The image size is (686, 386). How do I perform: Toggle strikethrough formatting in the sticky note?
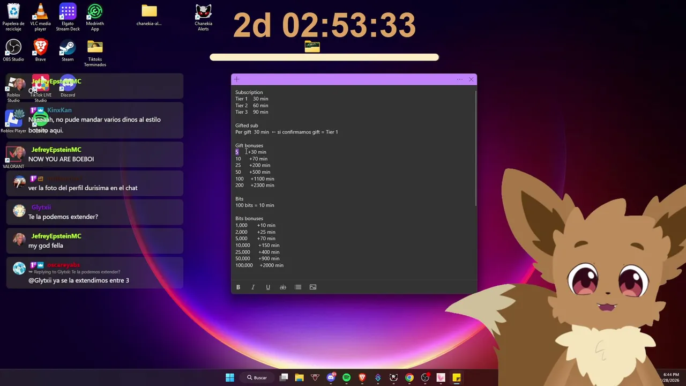(283, 287)
